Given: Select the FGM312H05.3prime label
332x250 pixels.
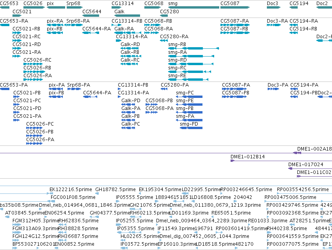Looking at the screenshot, I should pyautogui.click(x=36, y=221).
